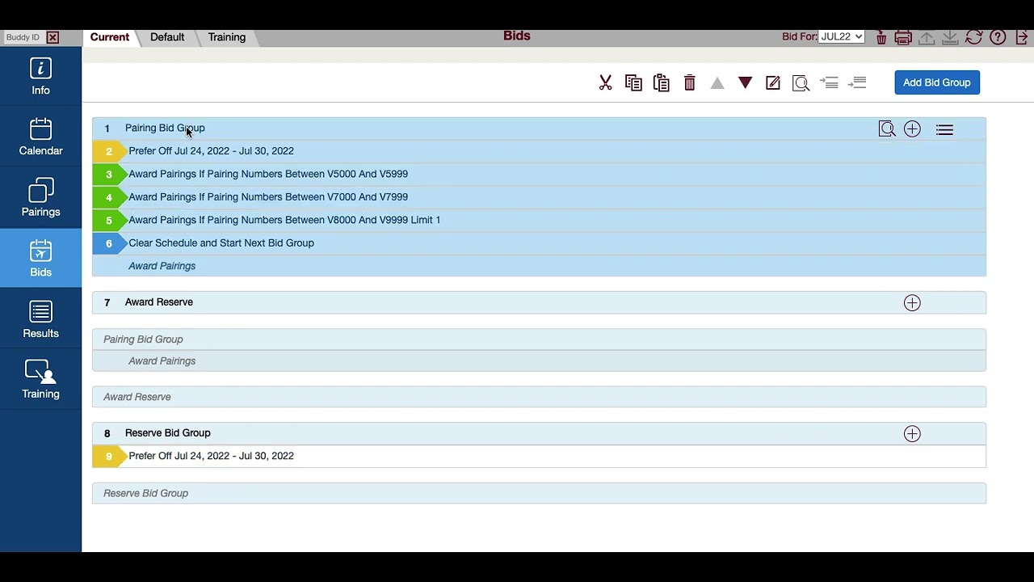The height and width of the screenshot is (582, 1034).
Task: Click the upload arrow icon
Action: click(927, 37)
